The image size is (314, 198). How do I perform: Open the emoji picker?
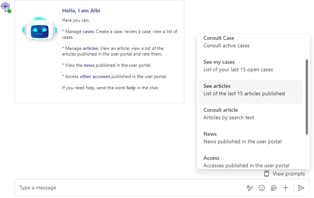[x=262, y=188]
